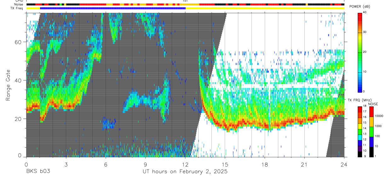Click the 40 tick on the power color bar
Viewport: 387px width, 178px height.
(365, 12)
